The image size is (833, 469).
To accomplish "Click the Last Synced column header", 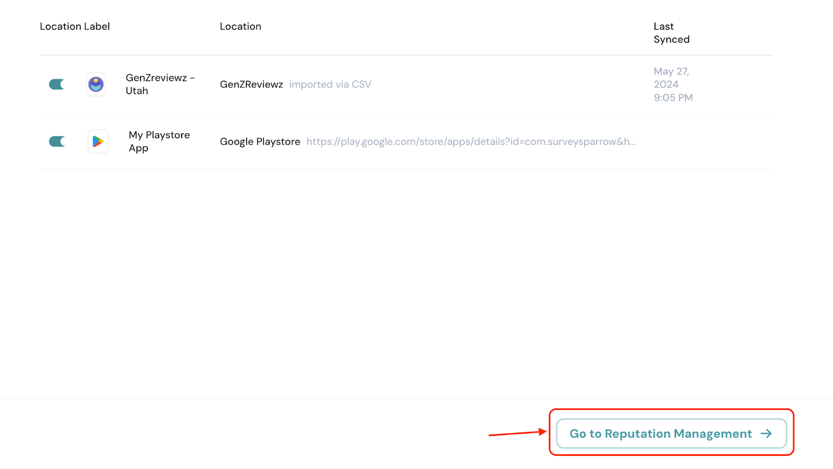I will [671, 33].
